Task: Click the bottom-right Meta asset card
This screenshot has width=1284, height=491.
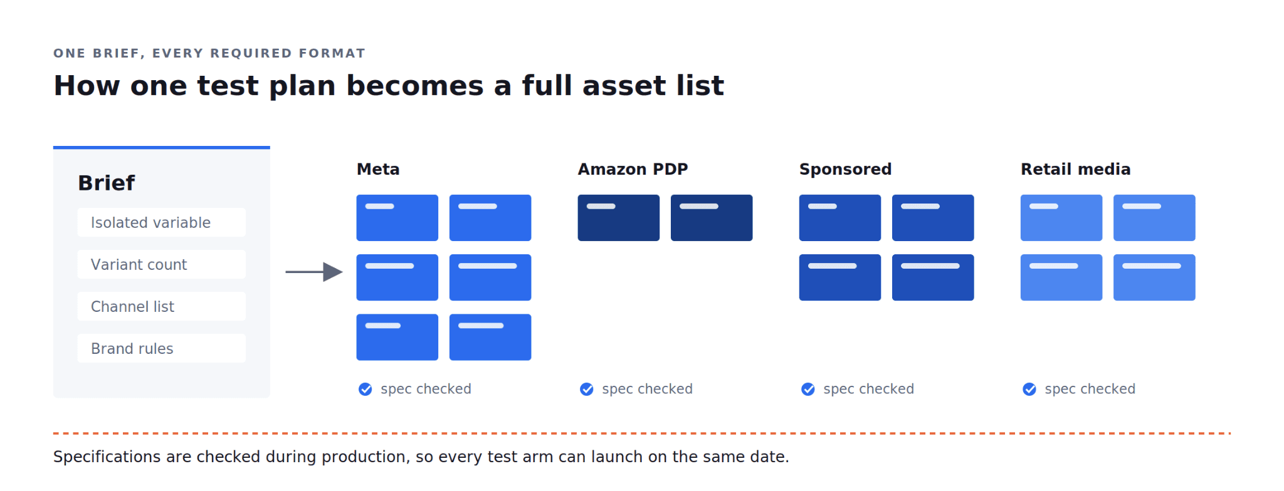Action: [490, 337]
